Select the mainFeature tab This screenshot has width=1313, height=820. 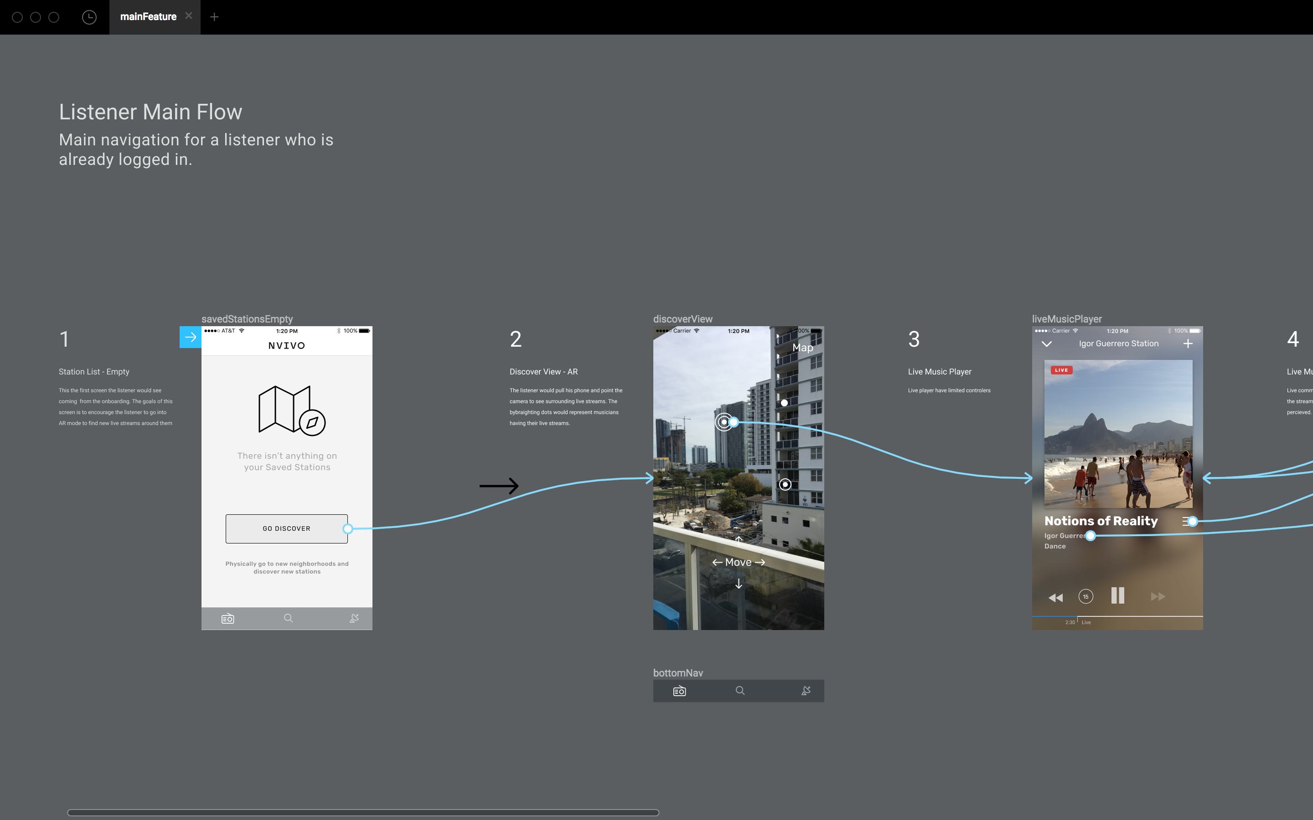coord(148,17)
